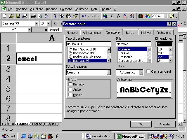Expand the Sottolineatura dropdown
Viewport: 187px width, 140px height.
tap(109, 72)
